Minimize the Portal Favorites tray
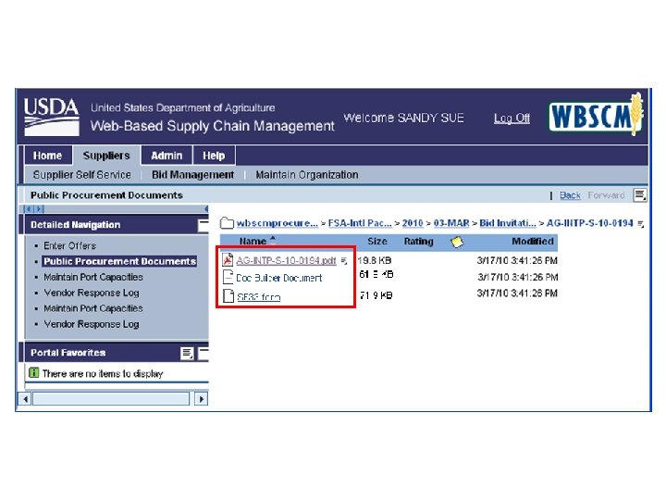Image resolution: width=666 pixels, height=500 pixels. coord(203,353)
